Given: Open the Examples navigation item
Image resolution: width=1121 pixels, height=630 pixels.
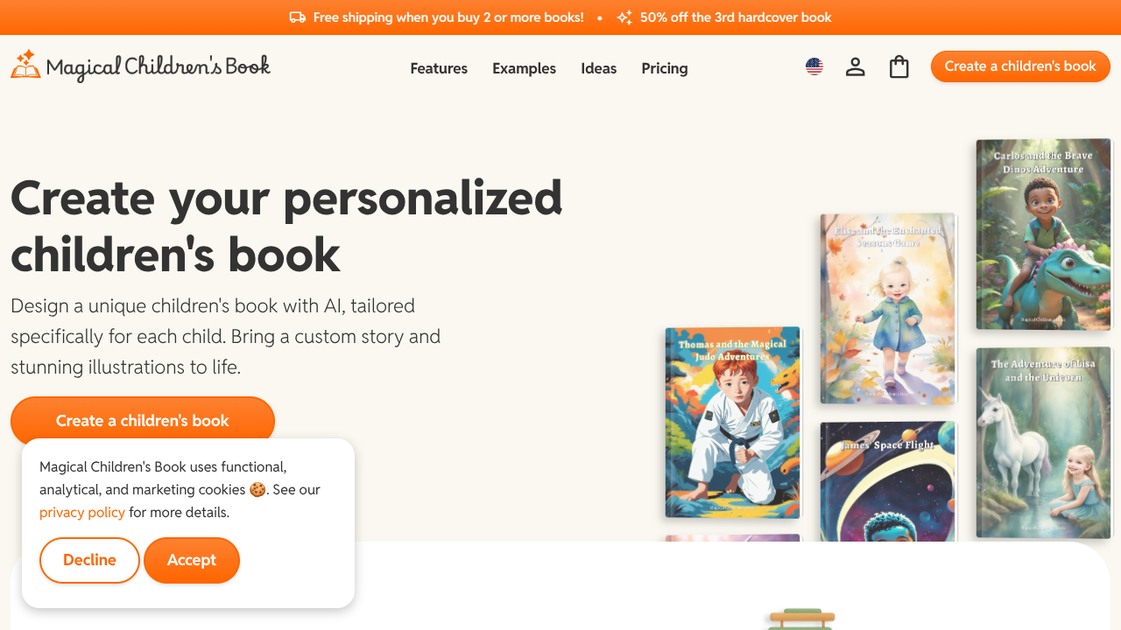Looking at the screenshot, I should point(524,68).
